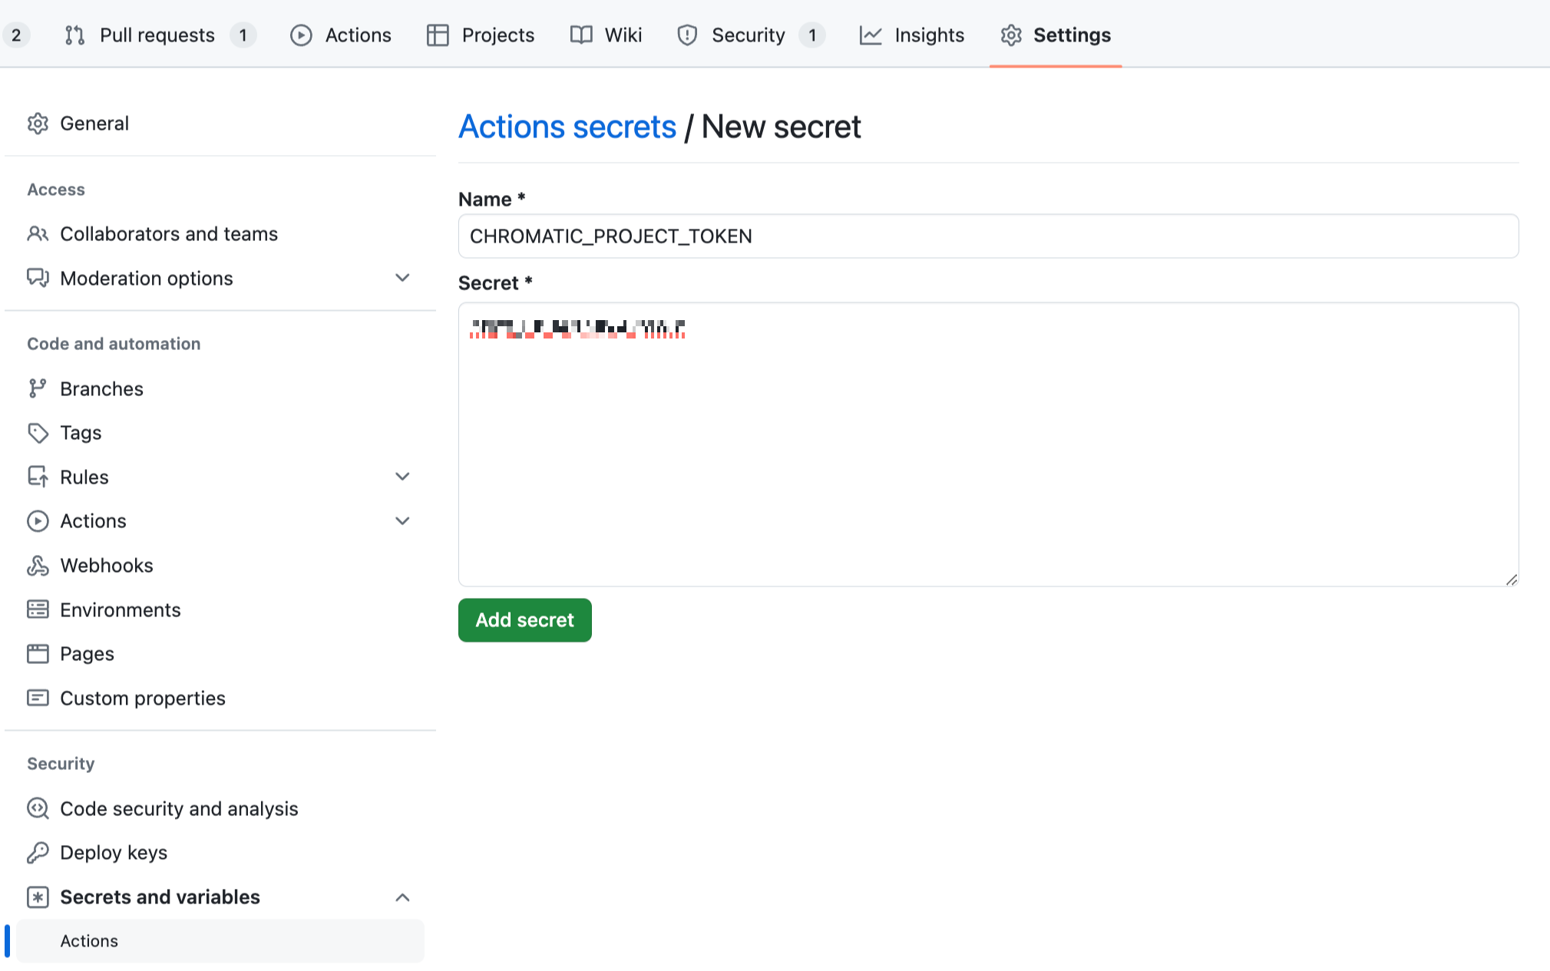Switch to the Actions tab in top navigation
This screenshot has height=971, width=1550.
point(341,35)
